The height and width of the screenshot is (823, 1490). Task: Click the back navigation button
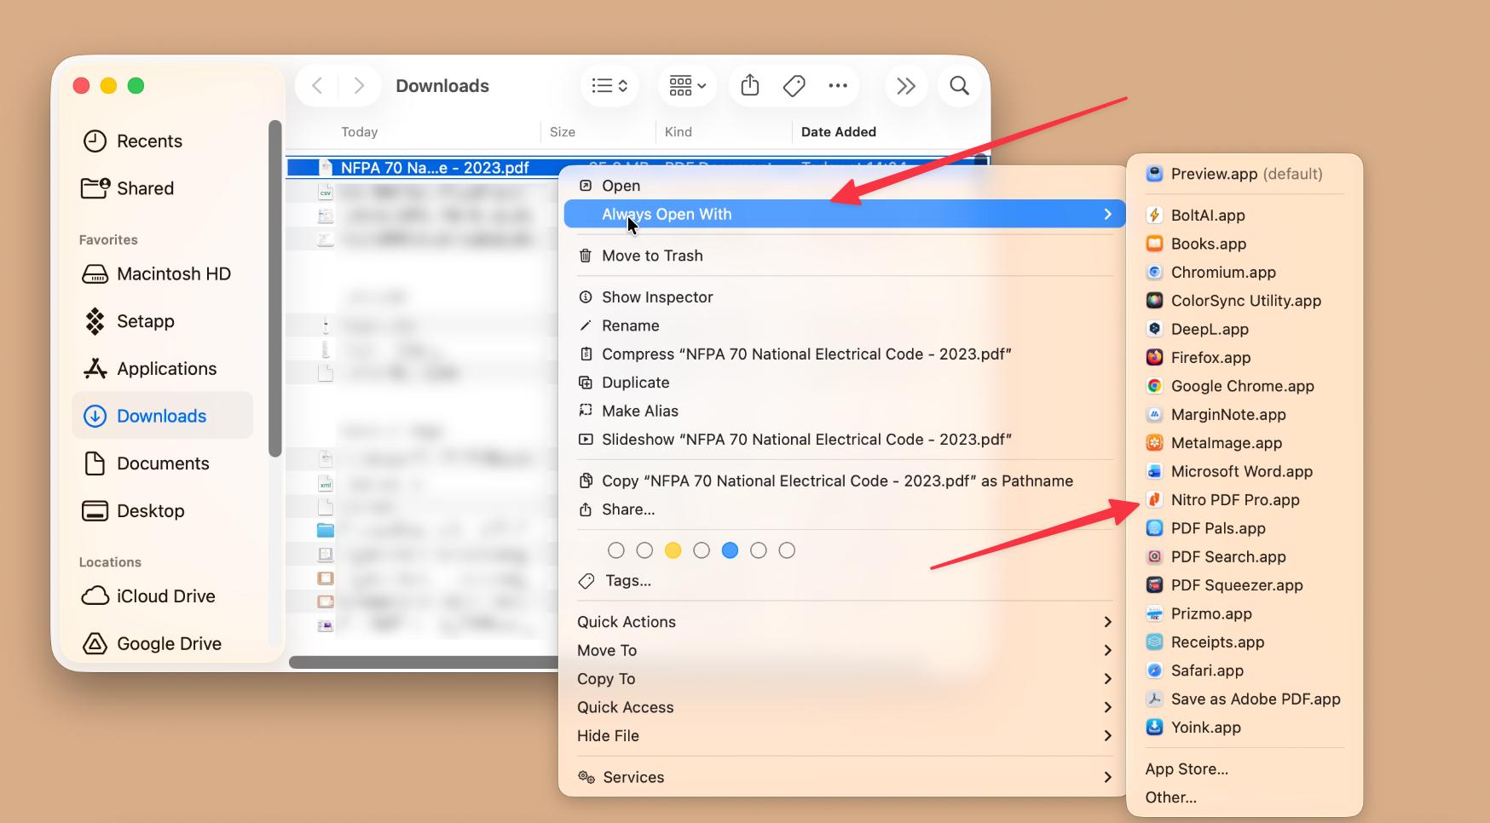point(316,85)
